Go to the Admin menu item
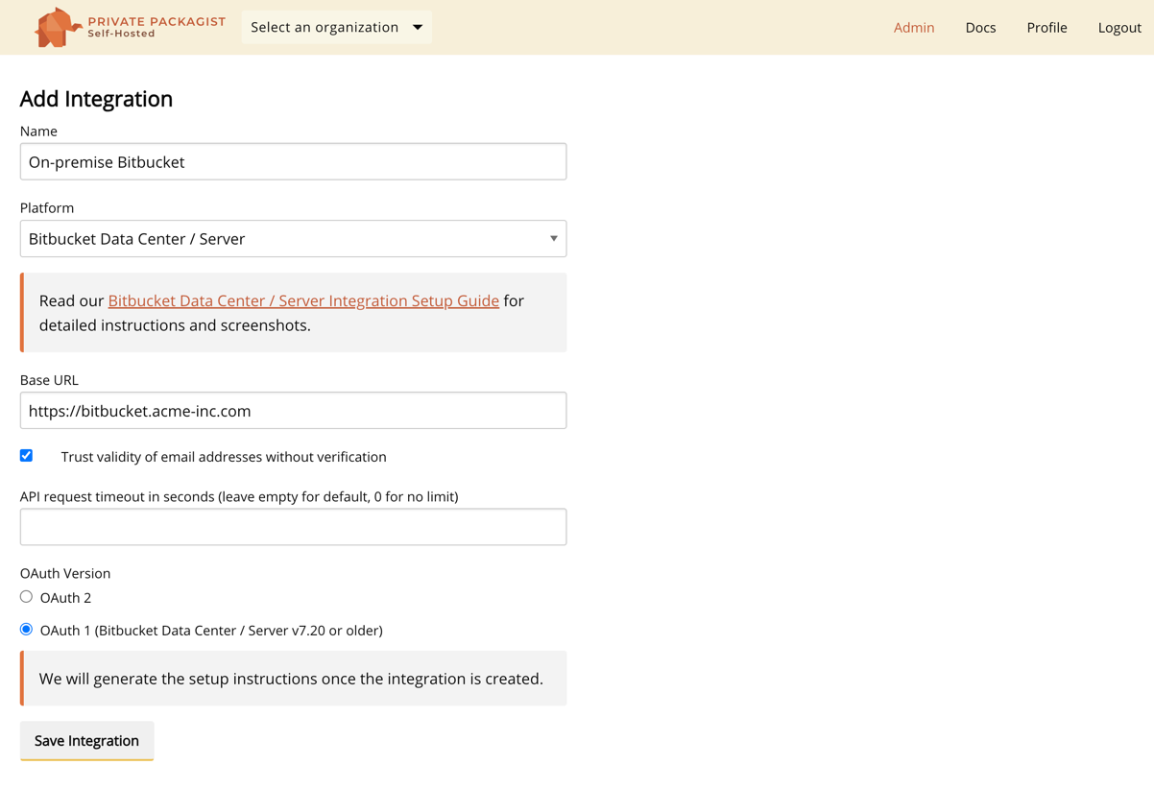1154x789 pixels. [913, 28]
